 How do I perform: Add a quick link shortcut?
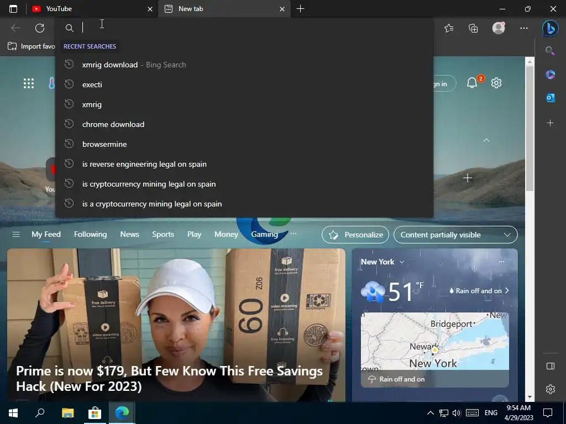(x=468, y=178)
